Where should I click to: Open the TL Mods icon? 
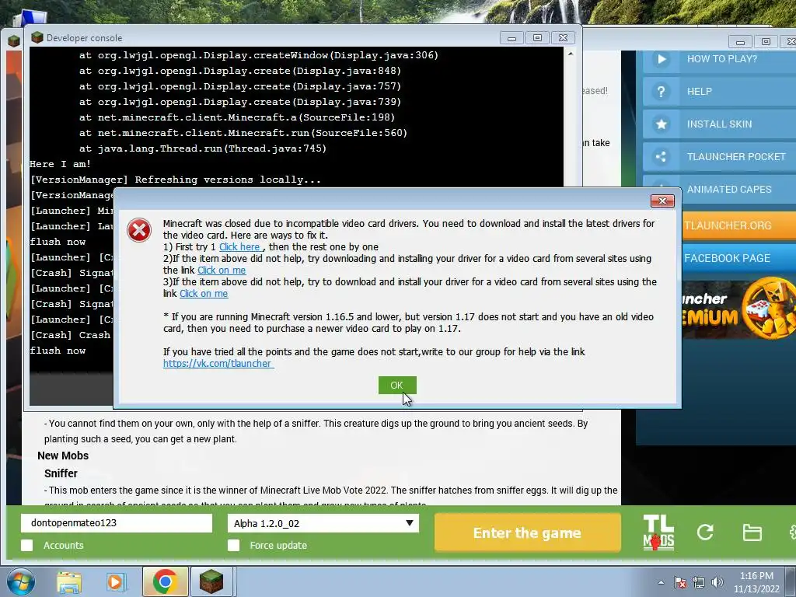coord(658,532)
